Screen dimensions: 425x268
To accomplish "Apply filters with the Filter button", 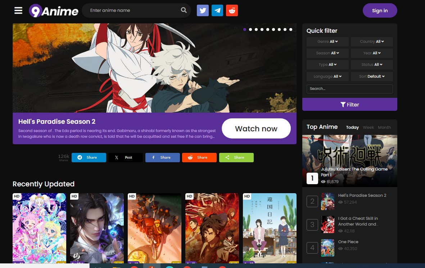I will (350, 104).
